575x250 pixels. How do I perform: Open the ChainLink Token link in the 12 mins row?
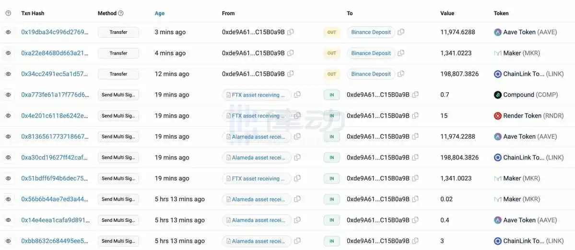coord(524,74)
